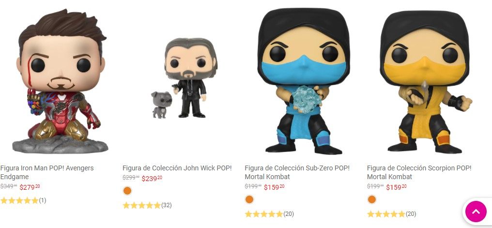The height and width of the screenshot is (228, 492).
Task: View the Scorpion figure product image
Action: [426, 81]
